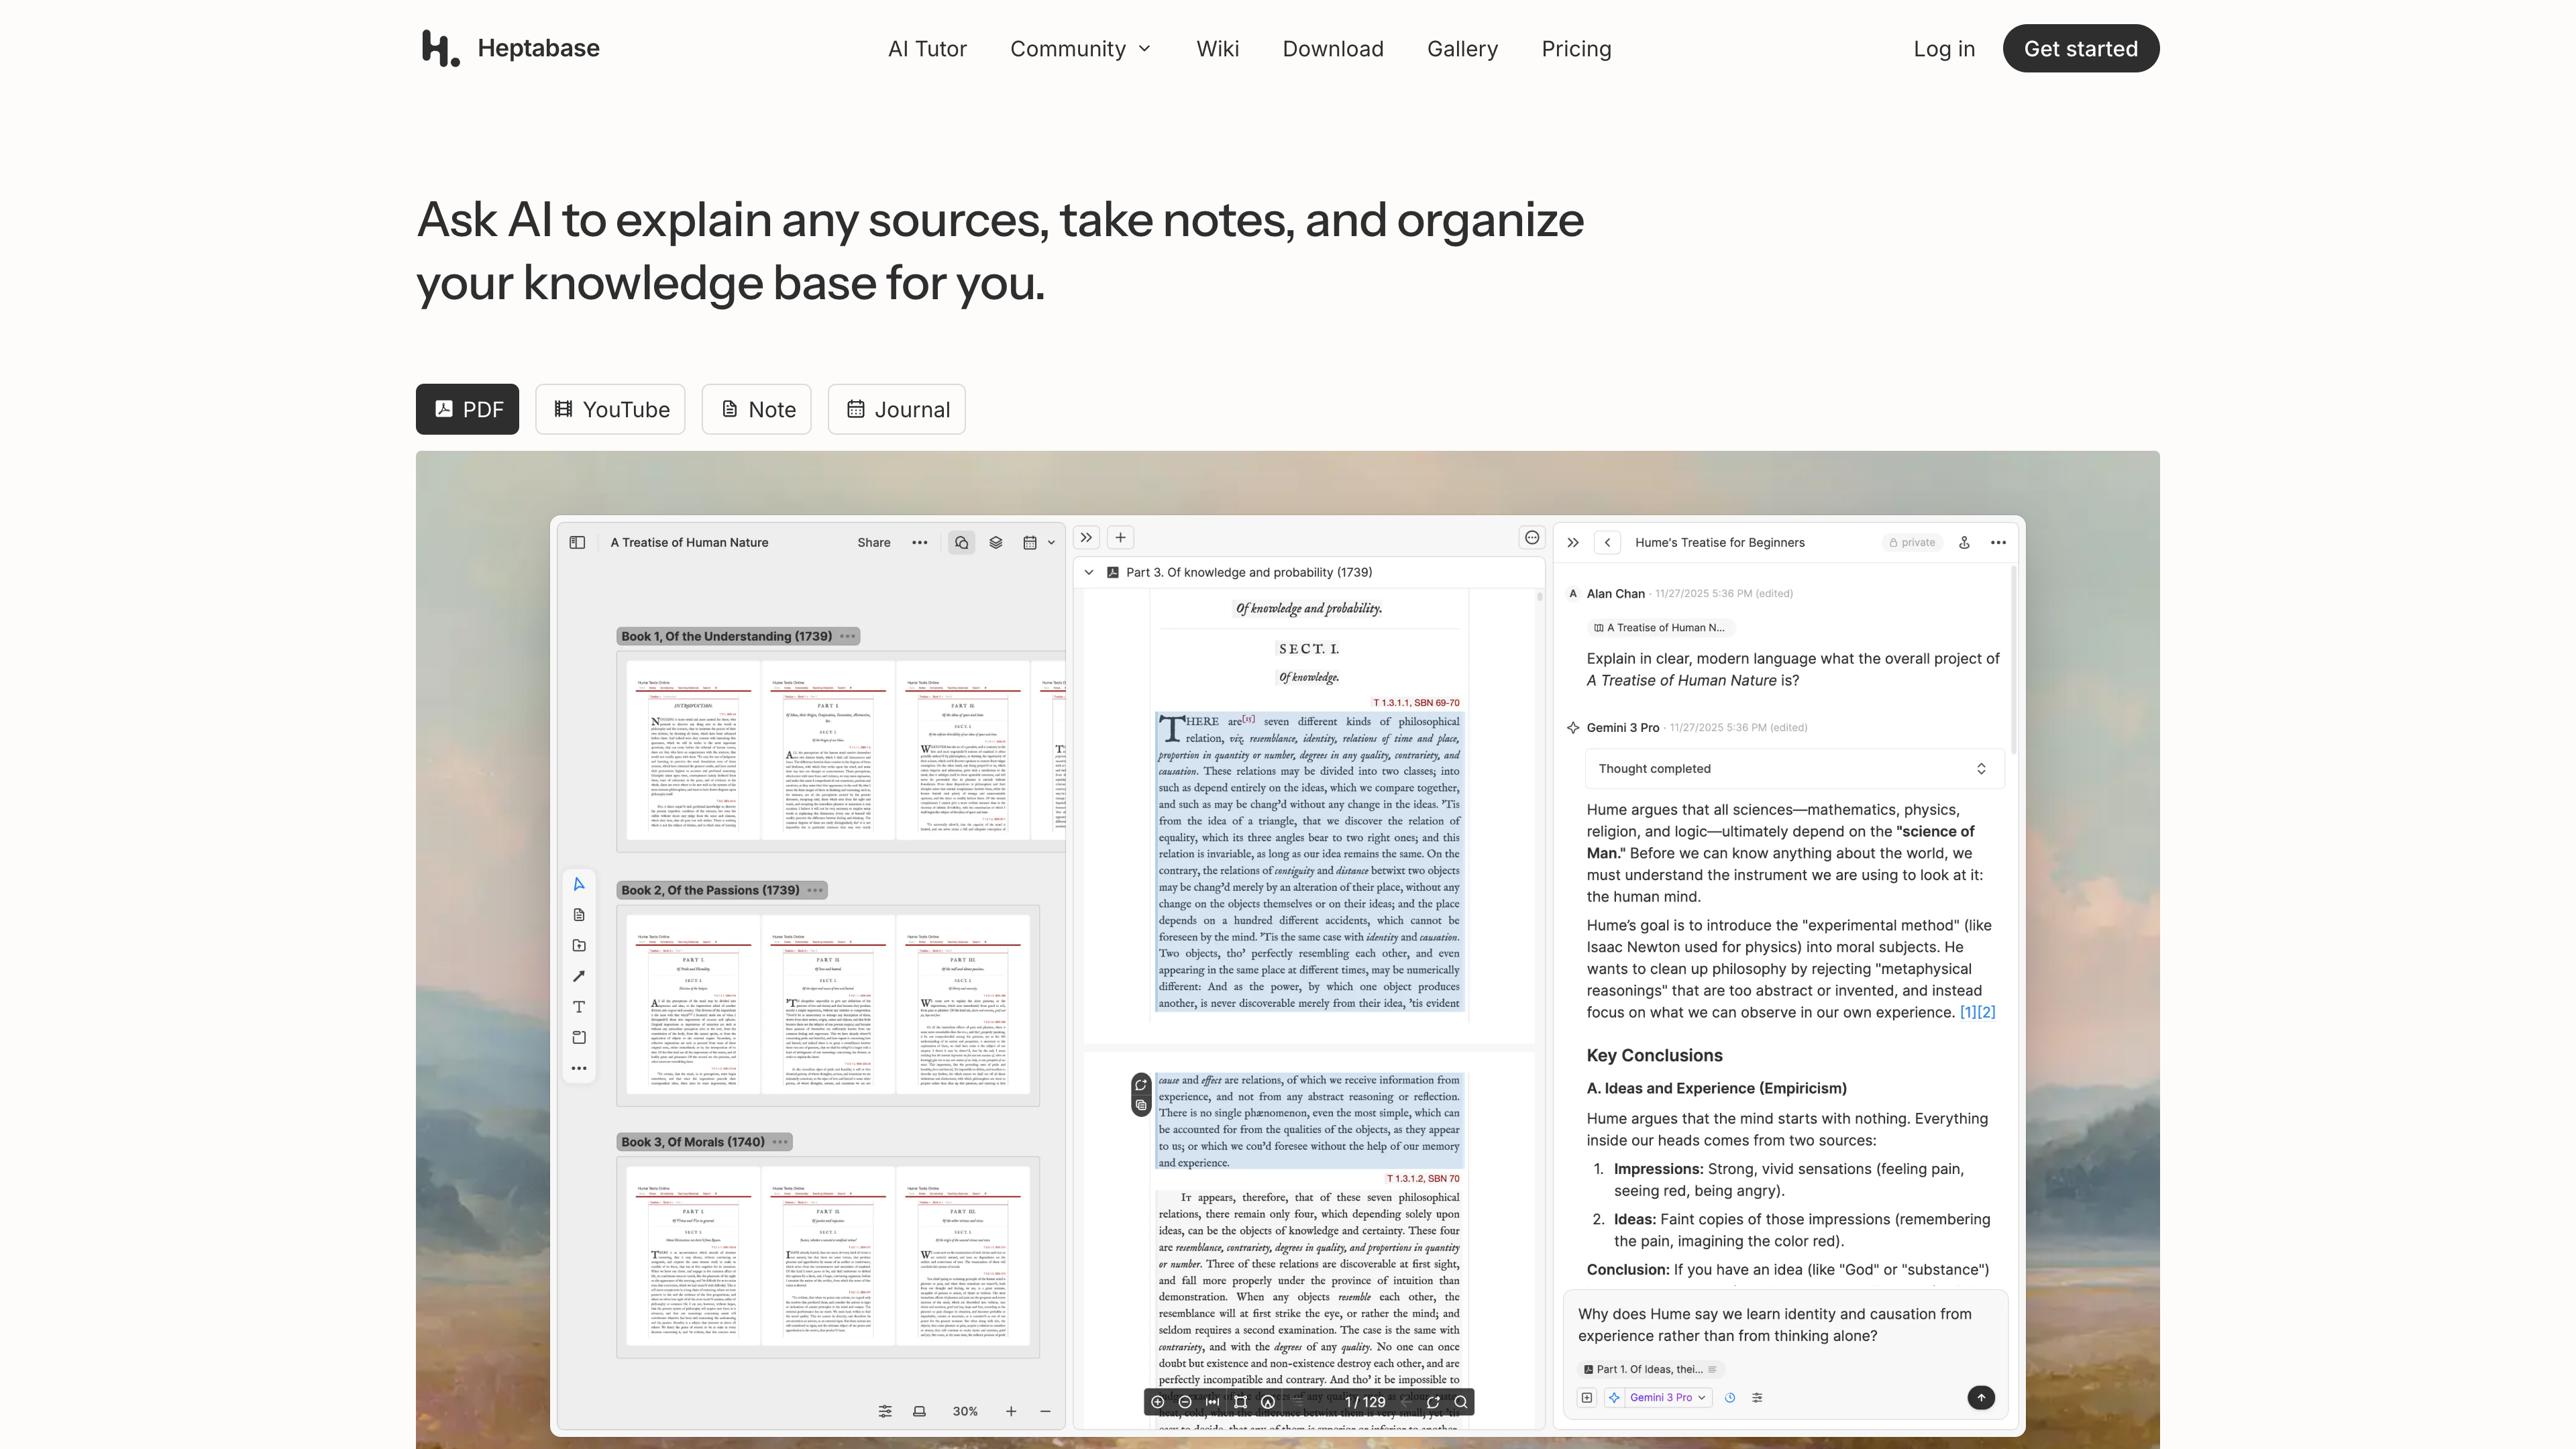
Task: Toggle the chat panel icon in whiteboard header
Action: pos(961,542)
